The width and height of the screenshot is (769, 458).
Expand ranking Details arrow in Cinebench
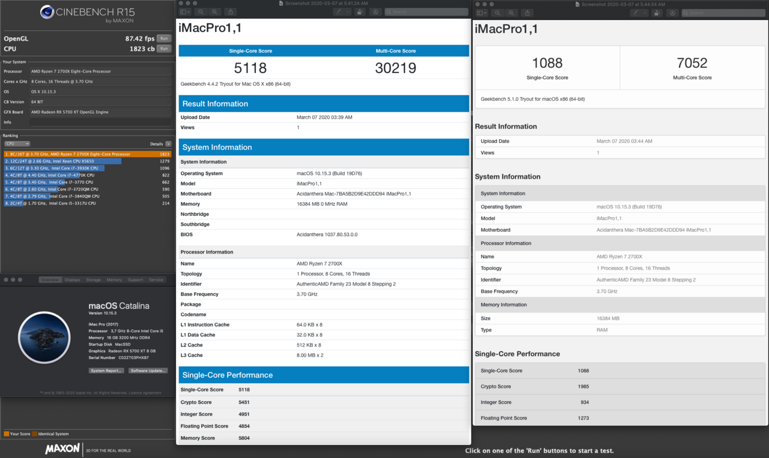tap(168, 144)
